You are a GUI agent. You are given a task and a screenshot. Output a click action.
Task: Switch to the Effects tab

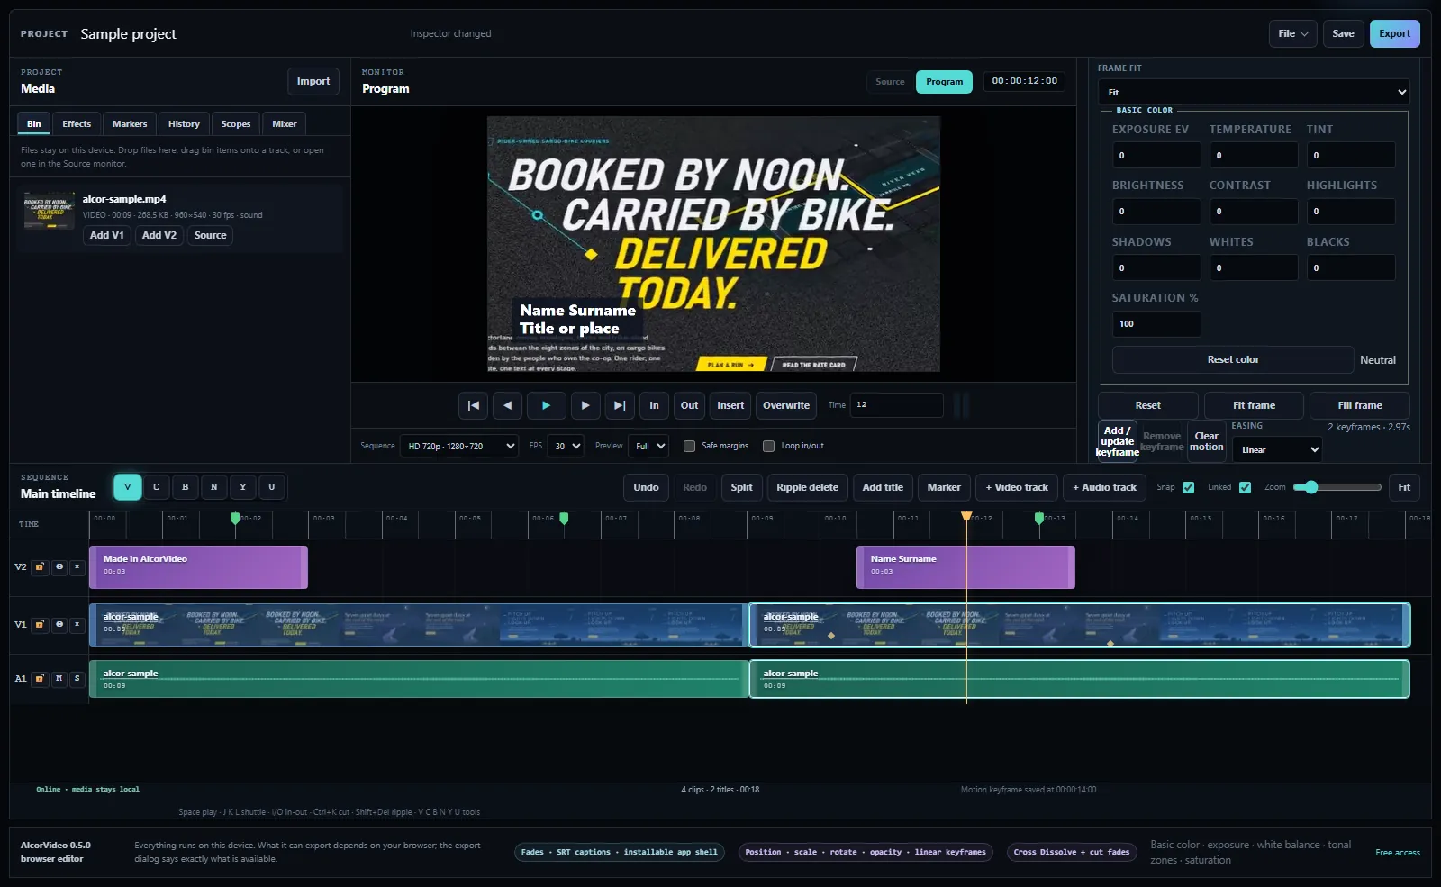[77, 124]
